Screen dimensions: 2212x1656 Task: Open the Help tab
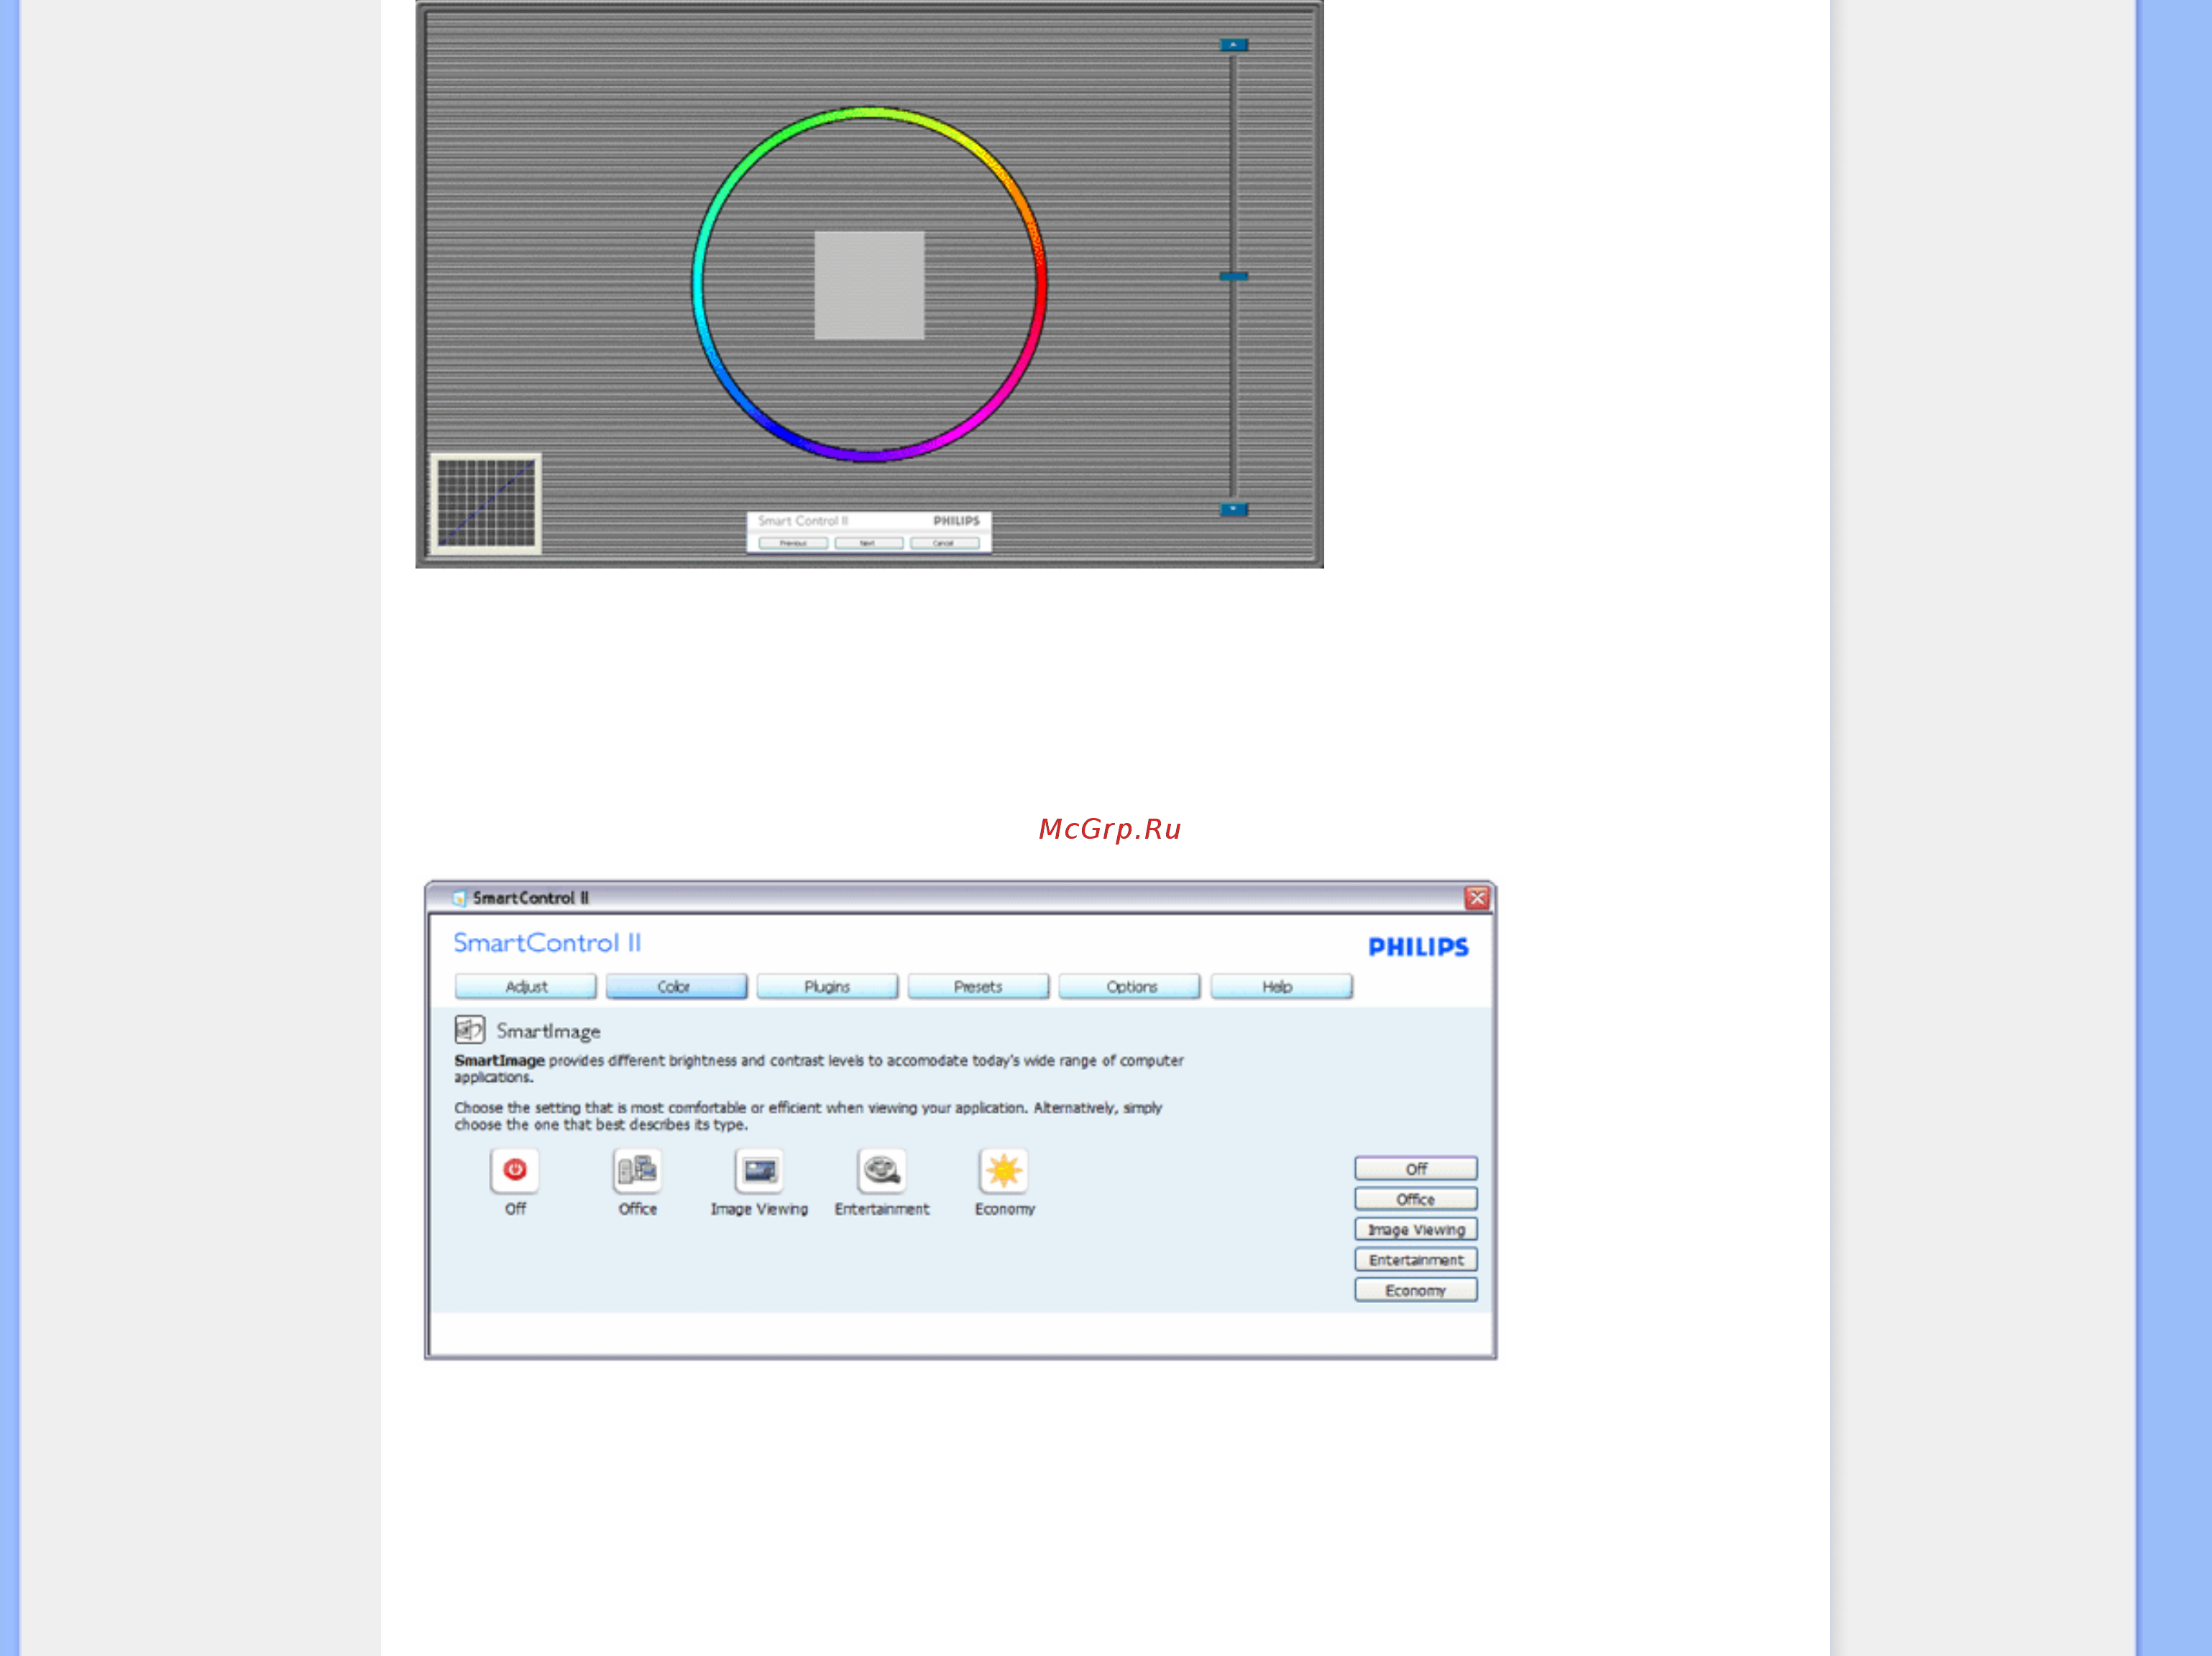[x=1281, y=986]
